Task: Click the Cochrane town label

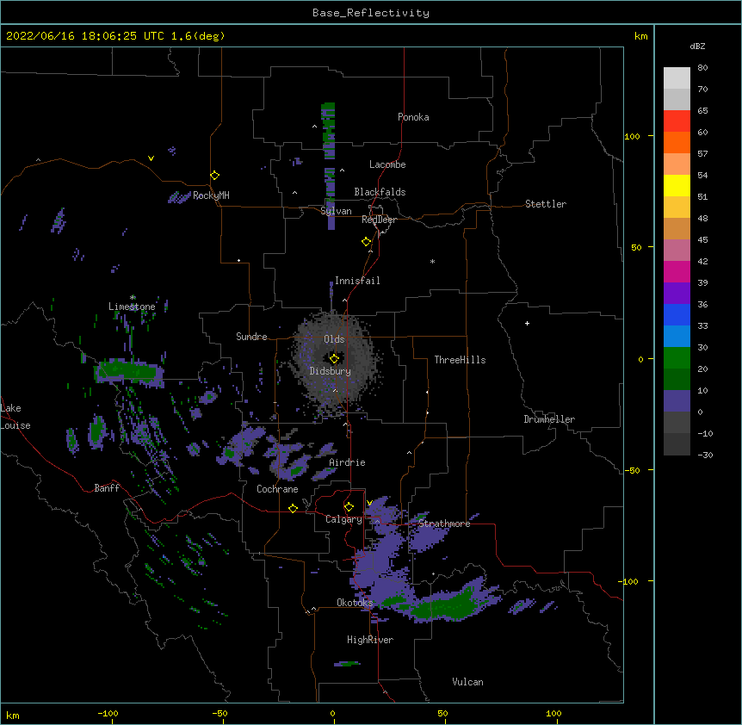Action: tap(277, 489)
